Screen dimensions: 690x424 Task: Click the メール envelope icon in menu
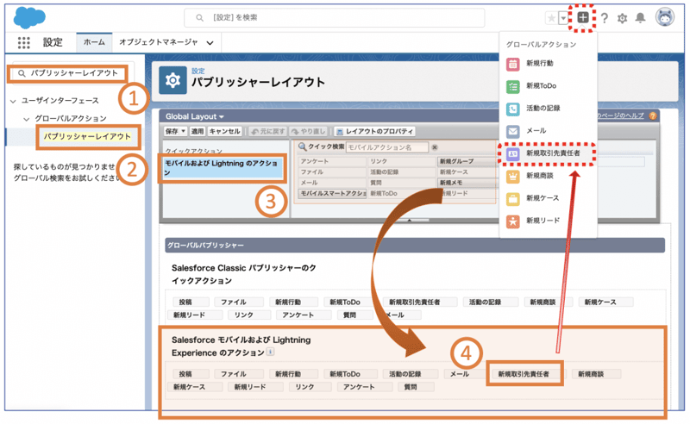coord(512,131)
